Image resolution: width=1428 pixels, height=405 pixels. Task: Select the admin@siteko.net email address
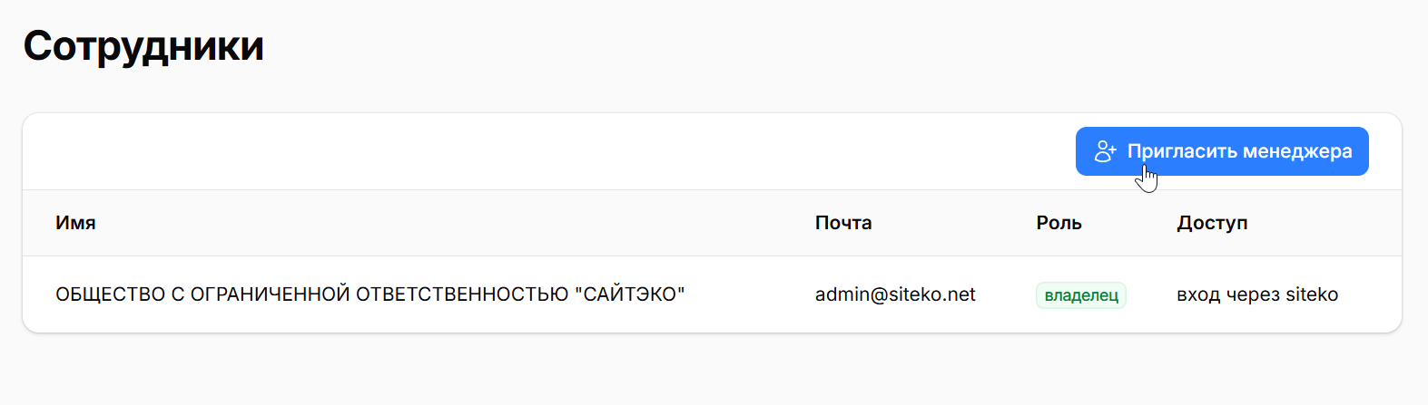(895, 294)
